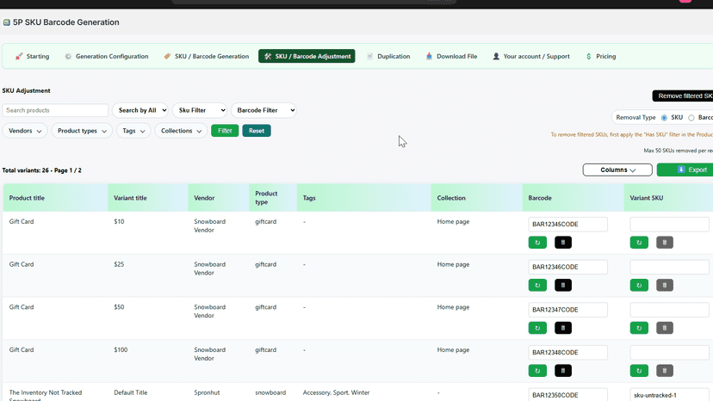This screenshot has width=713, height=401.
Task: Delete SKU for Gift Card $50
Action: coord(664,328)
